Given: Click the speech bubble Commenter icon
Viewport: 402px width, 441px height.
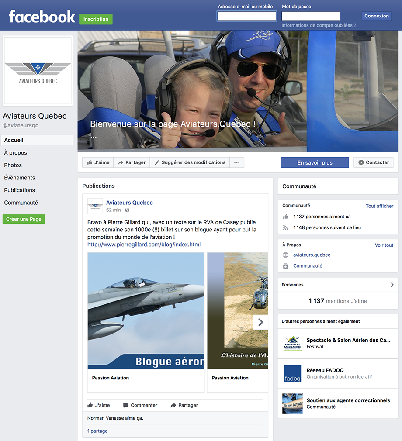Looking at the screenshot, I should click(126, 405).
